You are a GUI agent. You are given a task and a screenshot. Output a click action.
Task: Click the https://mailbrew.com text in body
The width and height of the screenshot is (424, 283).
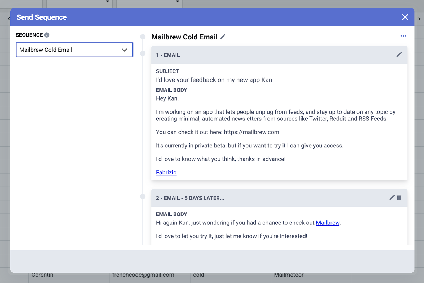click(251, 132)
